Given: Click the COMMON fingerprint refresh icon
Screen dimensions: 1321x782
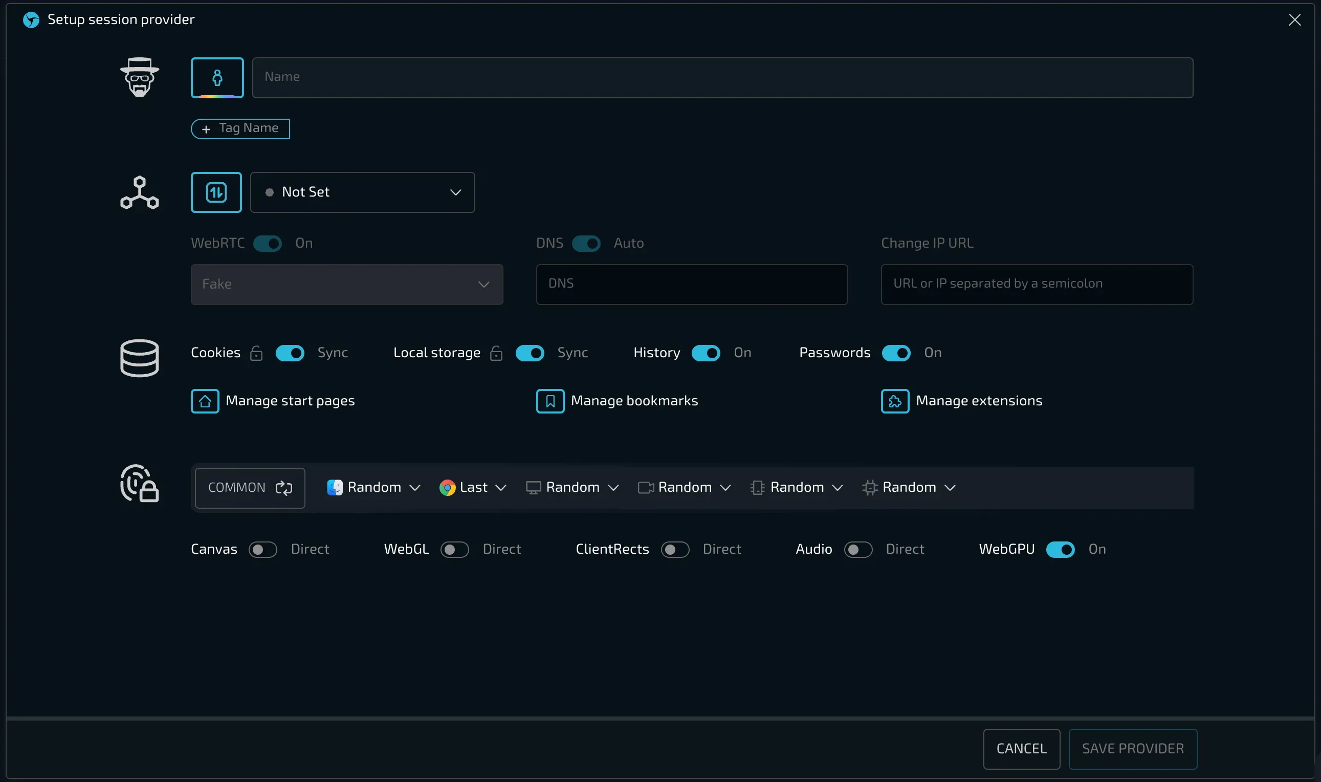Looking at the screenshot, I should click(x=284, y=488).
